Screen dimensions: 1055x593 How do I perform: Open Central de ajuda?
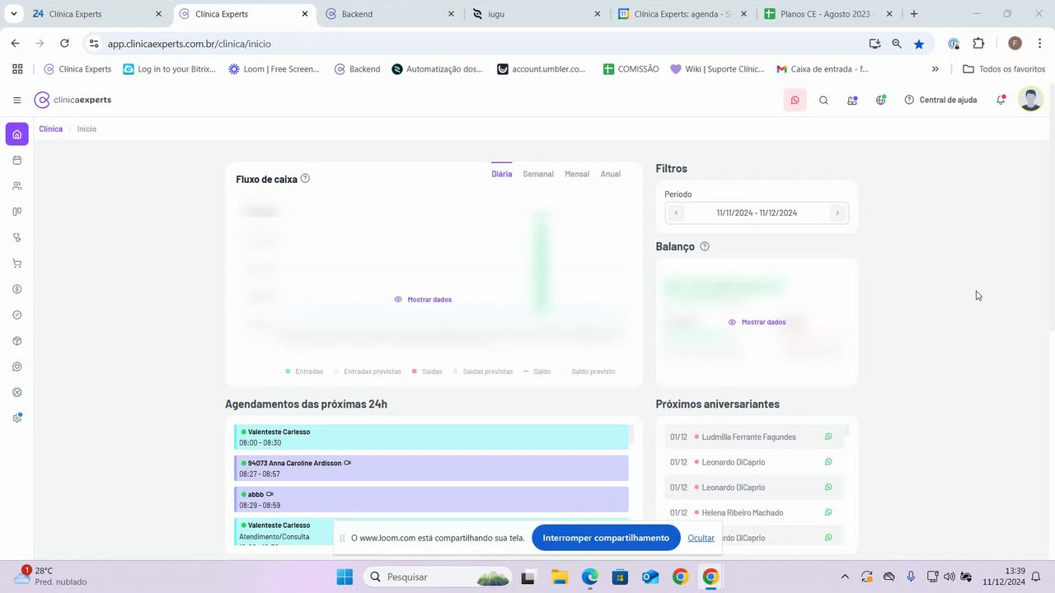(x=940, y=100)
